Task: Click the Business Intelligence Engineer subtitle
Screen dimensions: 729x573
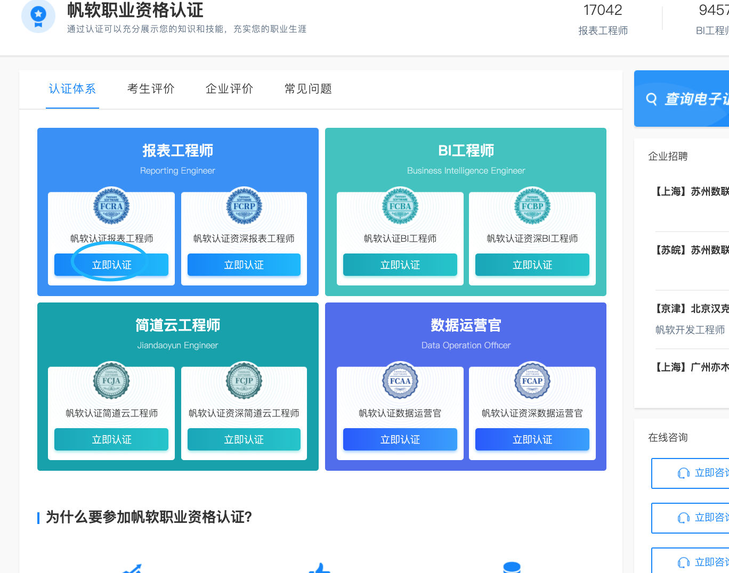Action: 466,171
